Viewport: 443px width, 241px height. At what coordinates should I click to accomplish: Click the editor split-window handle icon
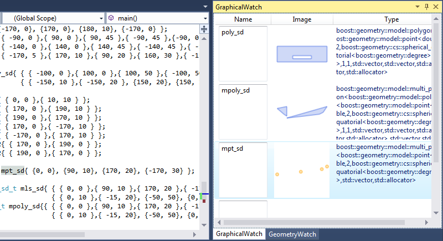pyautogui.click(x=204, y=29)
